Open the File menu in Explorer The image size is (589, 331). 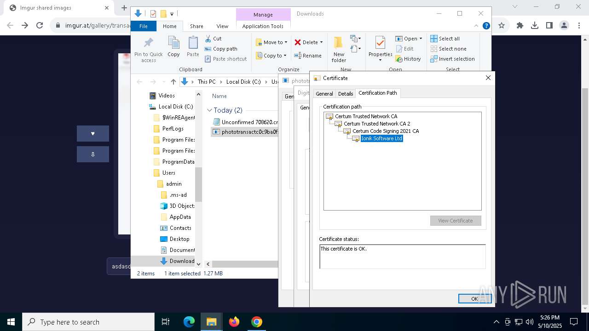click(x=144, y=26)
